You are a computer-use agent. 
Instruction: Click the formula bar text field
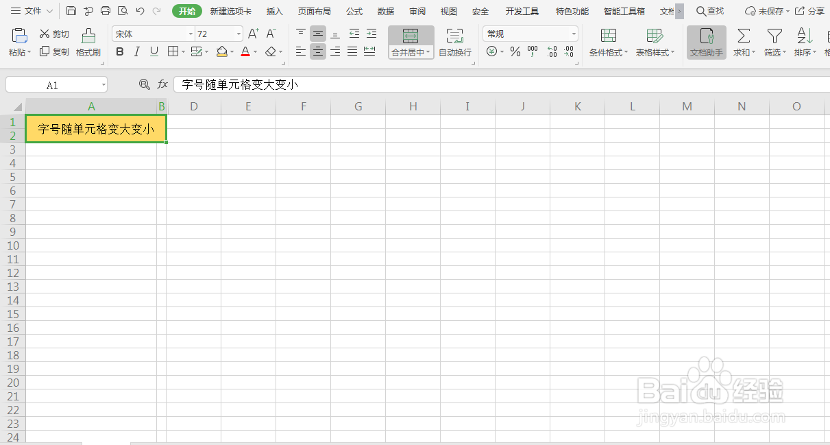pos(502,84)
